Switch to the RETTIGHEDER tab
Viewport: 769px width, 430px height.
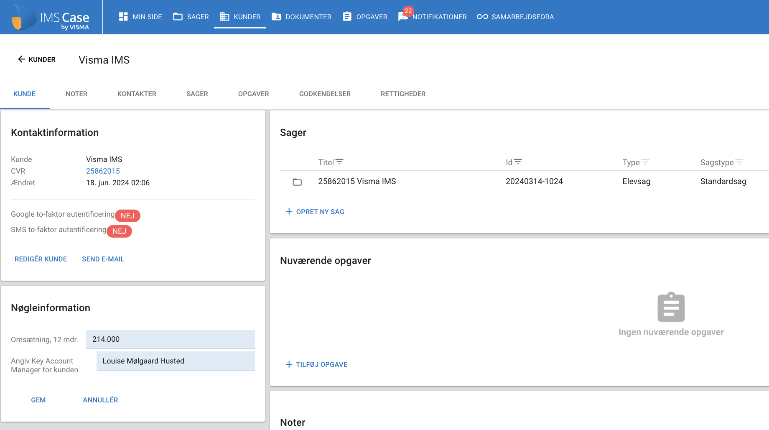tap(403, 94)
